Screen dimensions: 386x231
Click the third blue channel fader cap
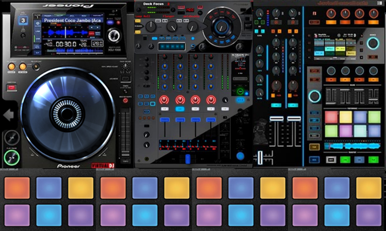(x=195, y=120)
